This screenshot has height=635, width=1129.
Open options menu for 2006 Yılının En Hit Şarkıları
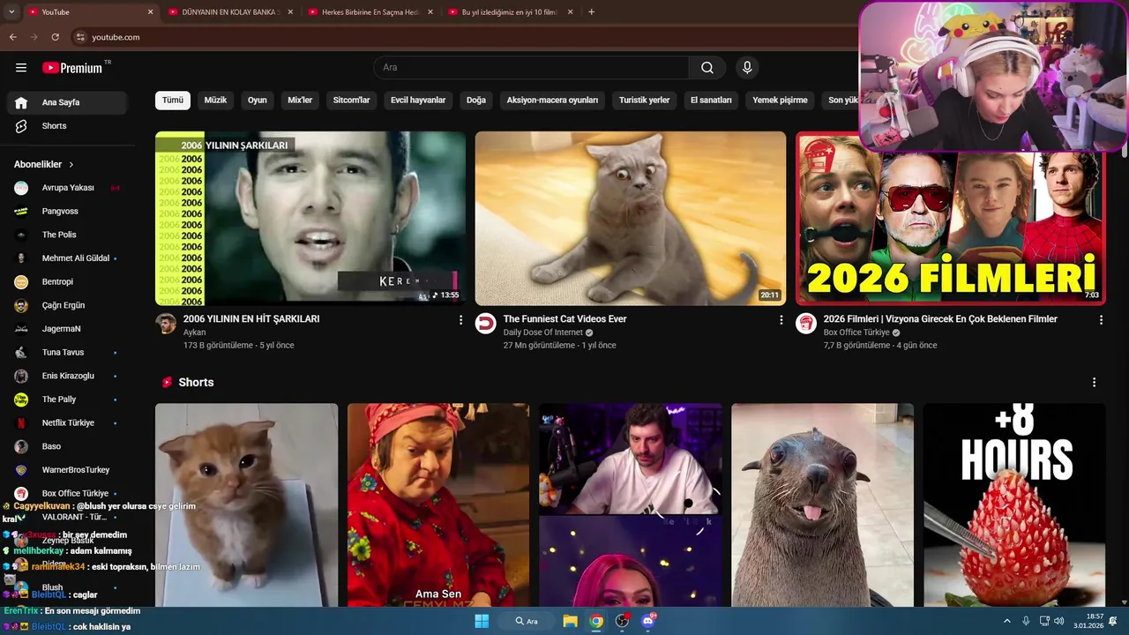(460, 320)
